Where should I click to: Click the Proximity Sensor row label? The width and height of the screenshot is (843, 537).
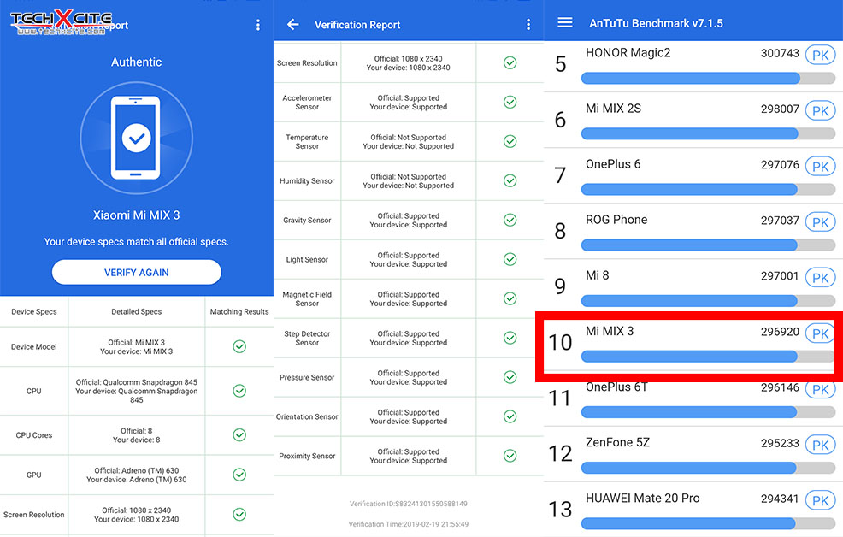307,456
